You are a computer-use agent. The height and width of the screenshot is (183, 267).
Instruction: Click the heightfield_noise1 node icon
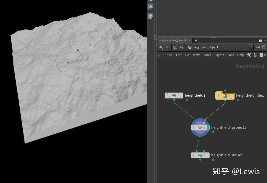coord(200,155)
